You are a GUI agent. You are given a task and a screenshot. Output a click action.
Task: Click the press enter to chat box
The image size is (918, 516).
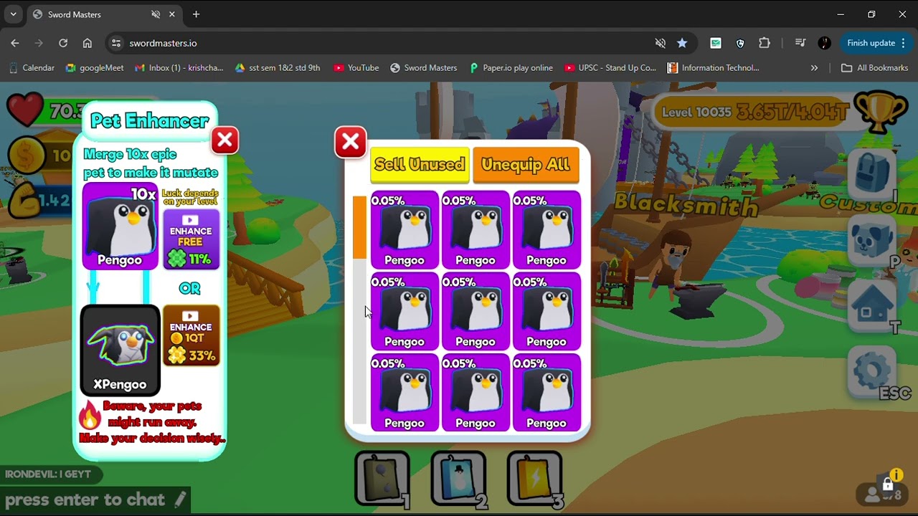tap(95, 500)
